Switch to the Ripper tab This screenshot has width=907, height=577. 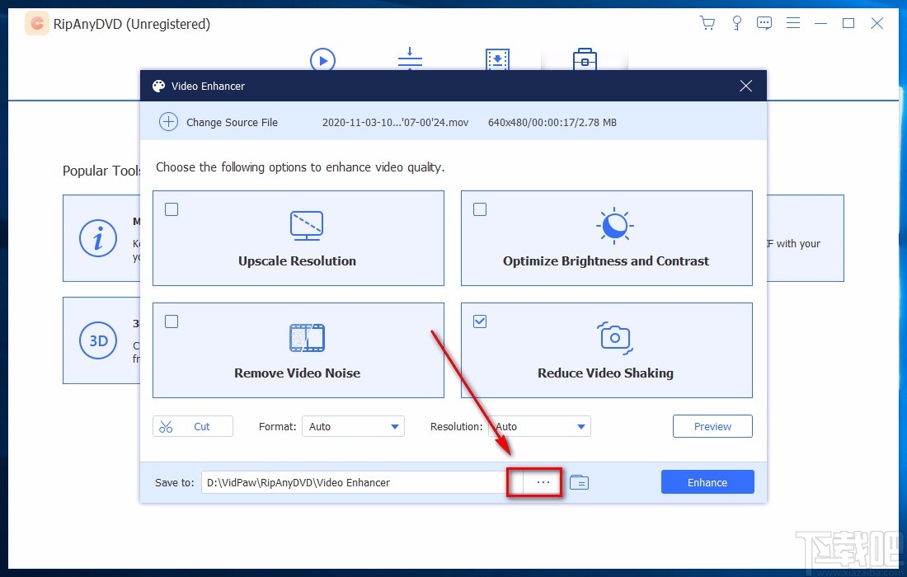(322, 60)
